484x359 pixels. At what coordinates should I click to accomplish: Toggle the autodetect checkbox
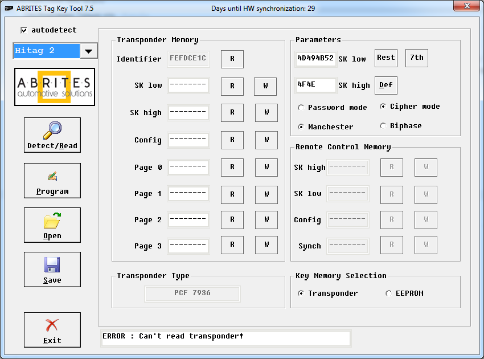coord(24,30)
